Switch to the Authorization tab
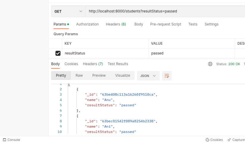 [87, 24]
